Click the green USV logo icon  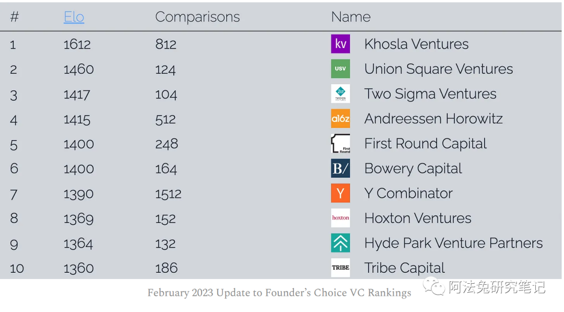pyautogui.click(x=340, y=69)
